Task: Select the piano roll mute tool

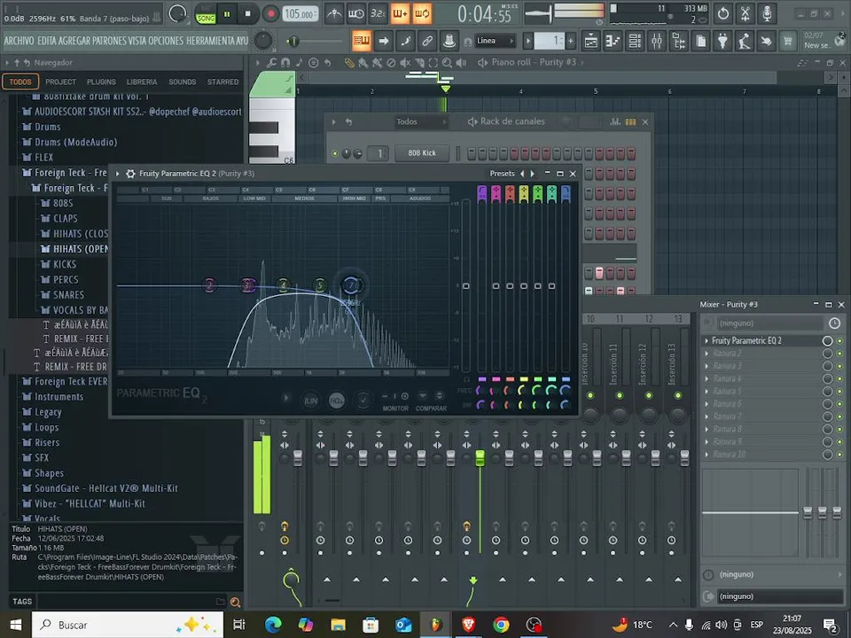Action: 405,63
